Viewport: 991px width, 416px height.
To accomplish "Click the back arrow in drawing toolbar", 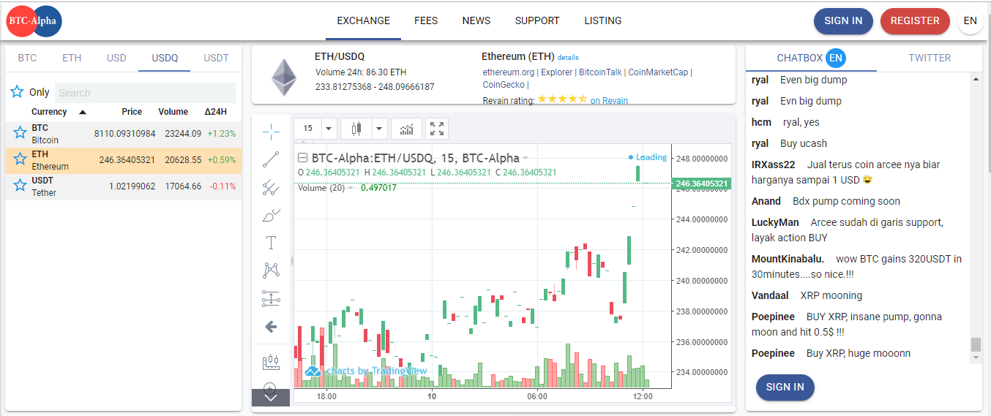I will [x=271, y=326].
